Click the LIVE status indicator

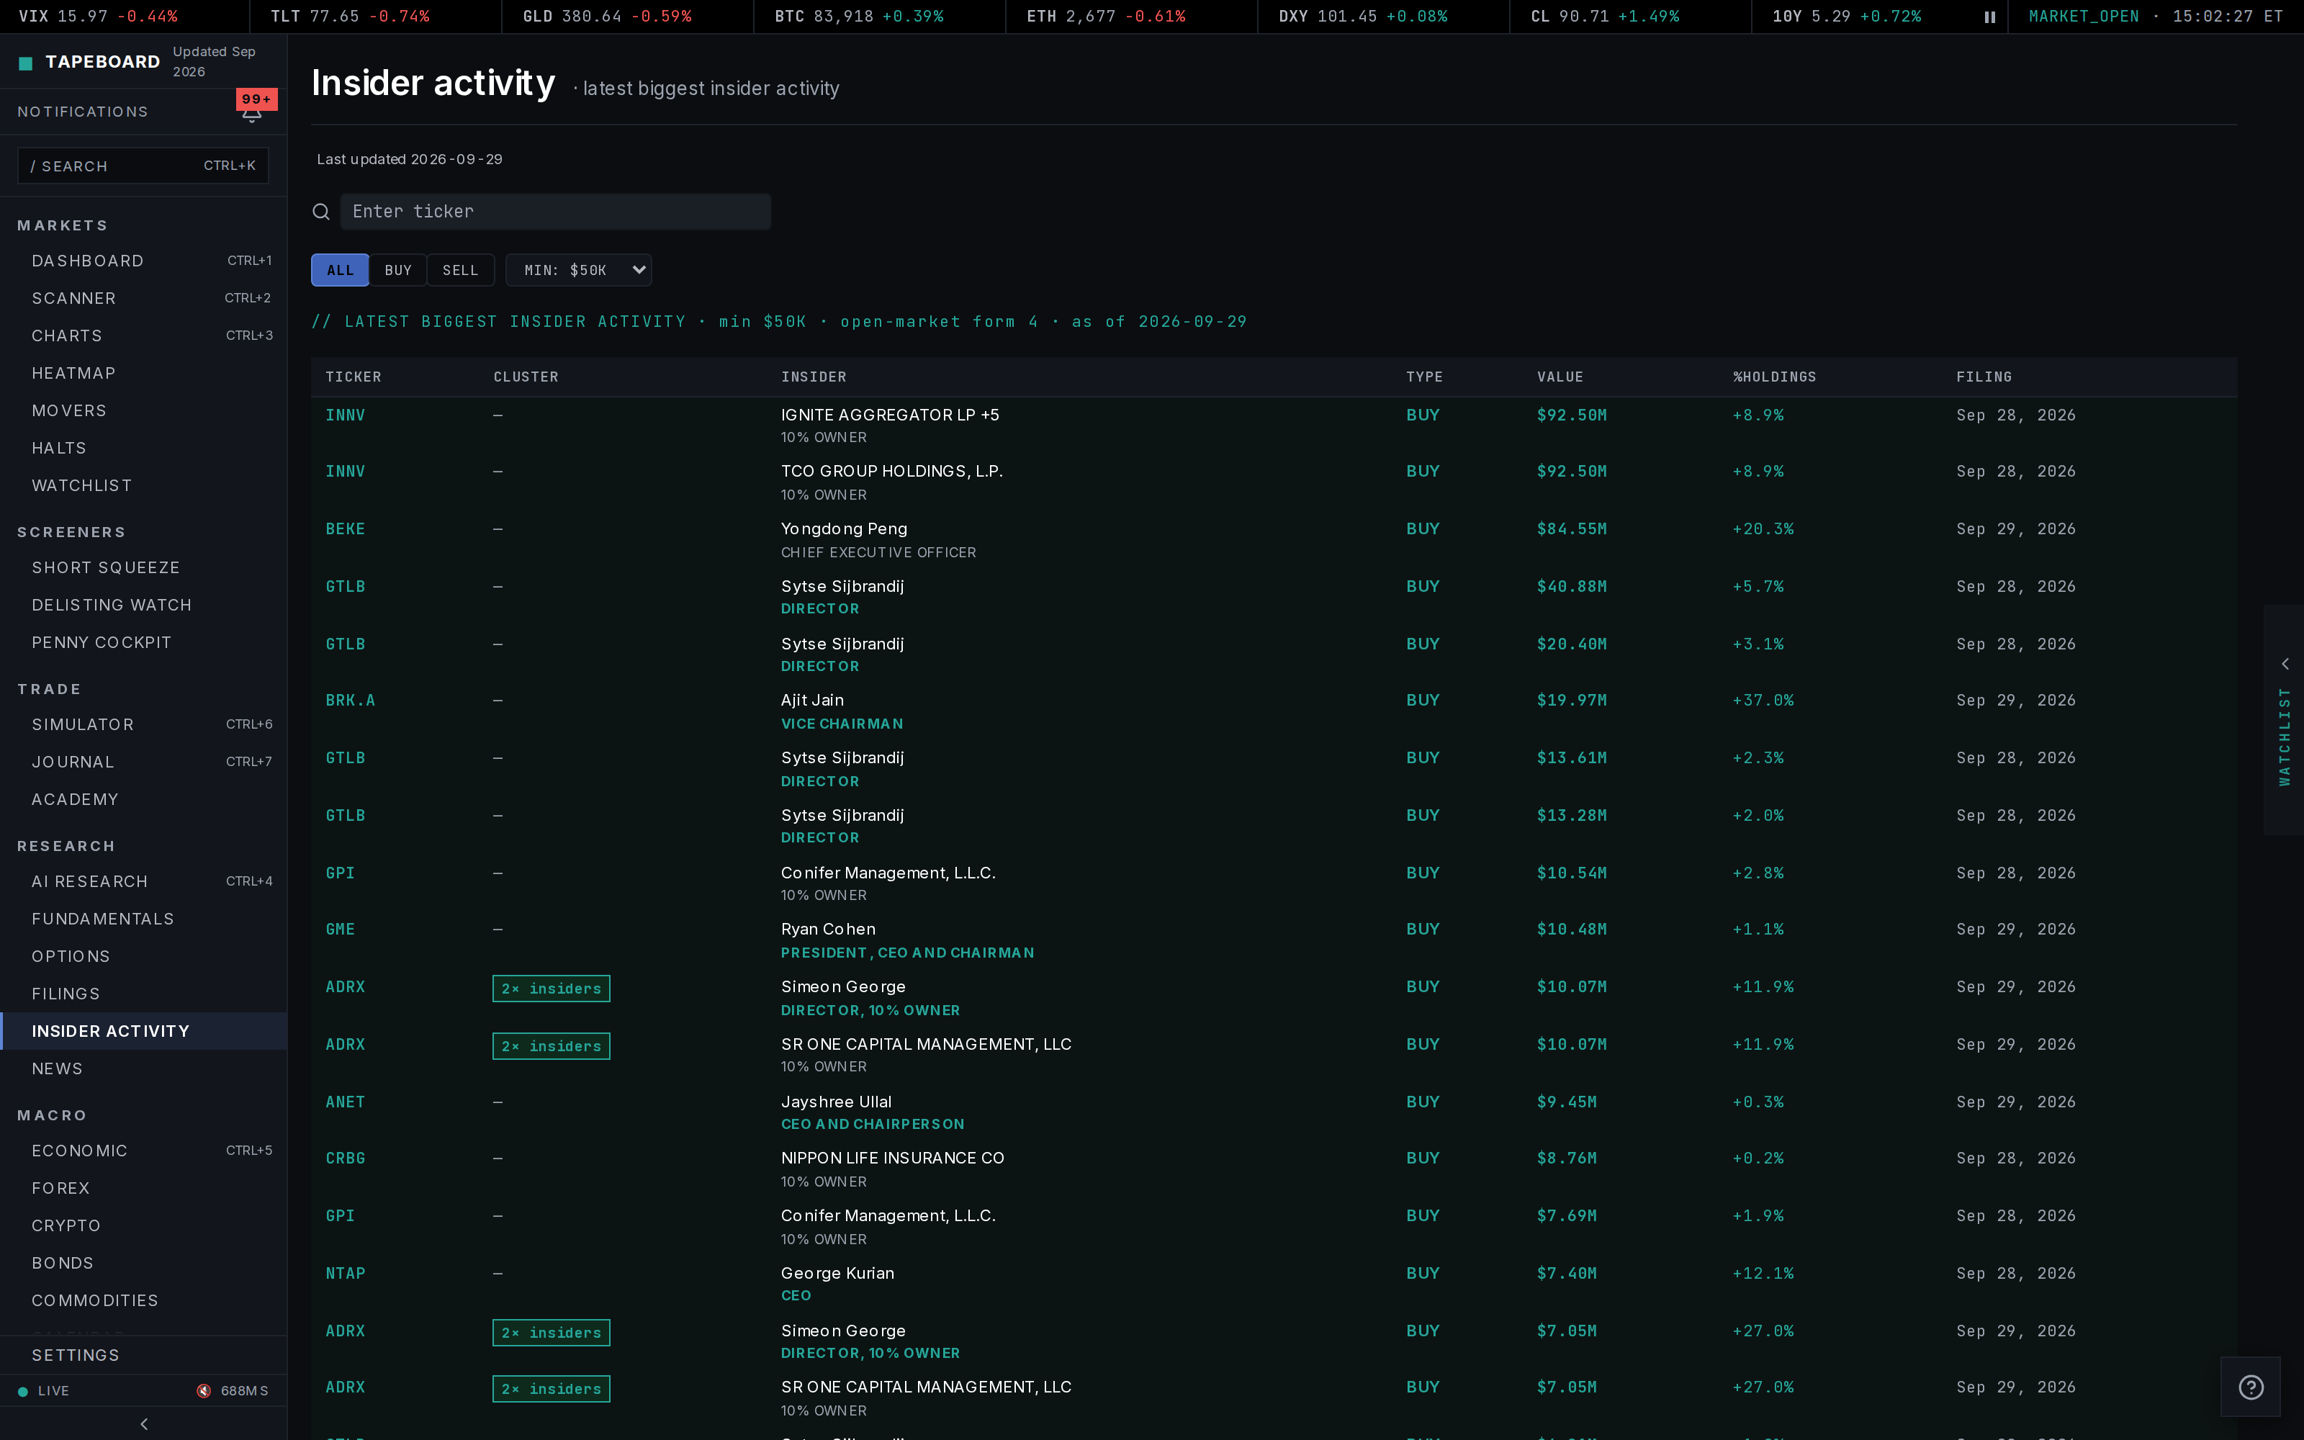tap(44, 1392)
